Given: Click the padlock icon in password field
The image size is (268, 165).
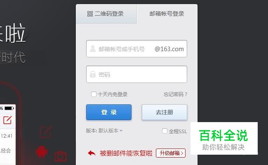Looking at the screenshot, I should (93, 74).
